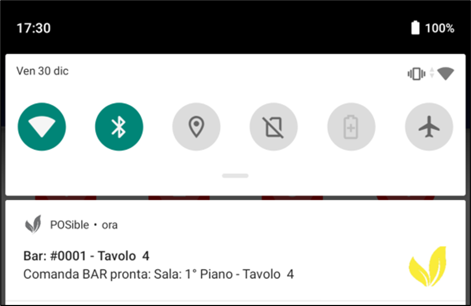This screenshot has width=471, height=306.
Task: Toggle the auto-rotate screen tile
Action: click(274, 127)
